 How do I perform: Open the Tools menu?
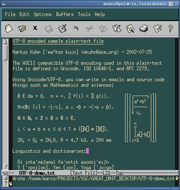point(84,14)
